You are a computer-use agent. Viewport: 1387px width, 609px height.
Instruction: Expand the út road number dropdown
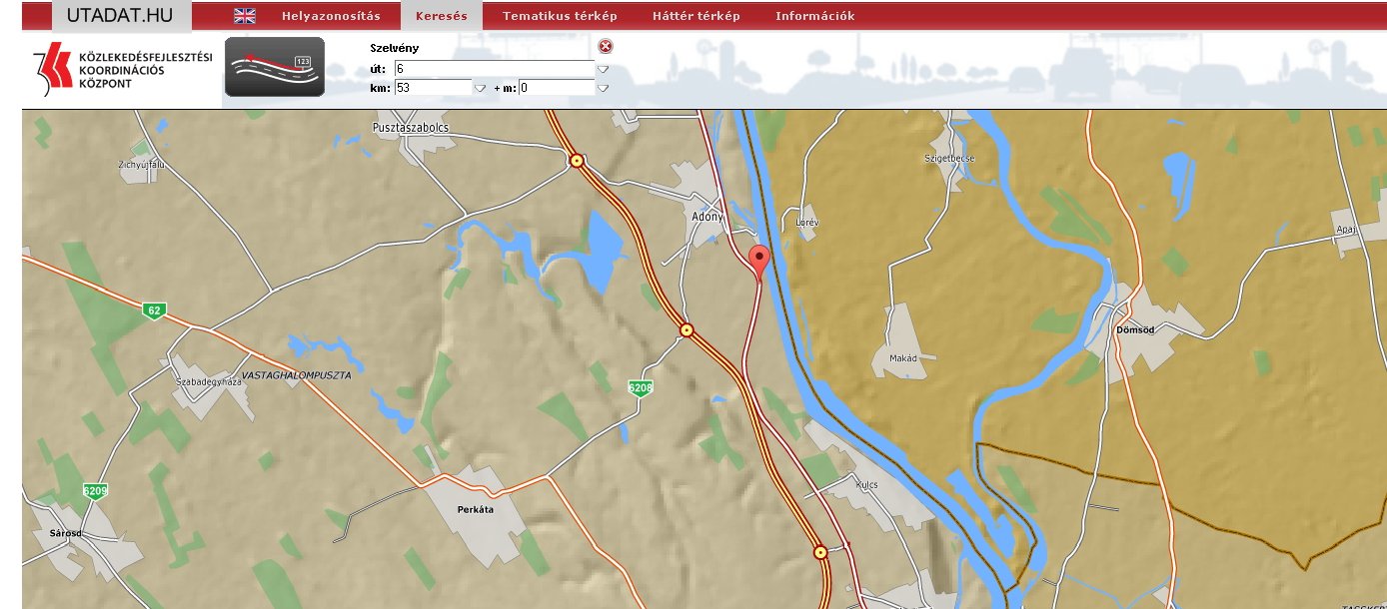[x=603, y=69]
